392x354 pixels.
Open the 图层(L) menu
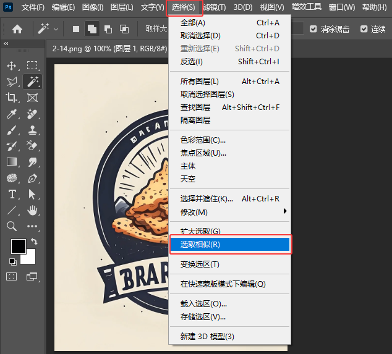click(122, 7)
